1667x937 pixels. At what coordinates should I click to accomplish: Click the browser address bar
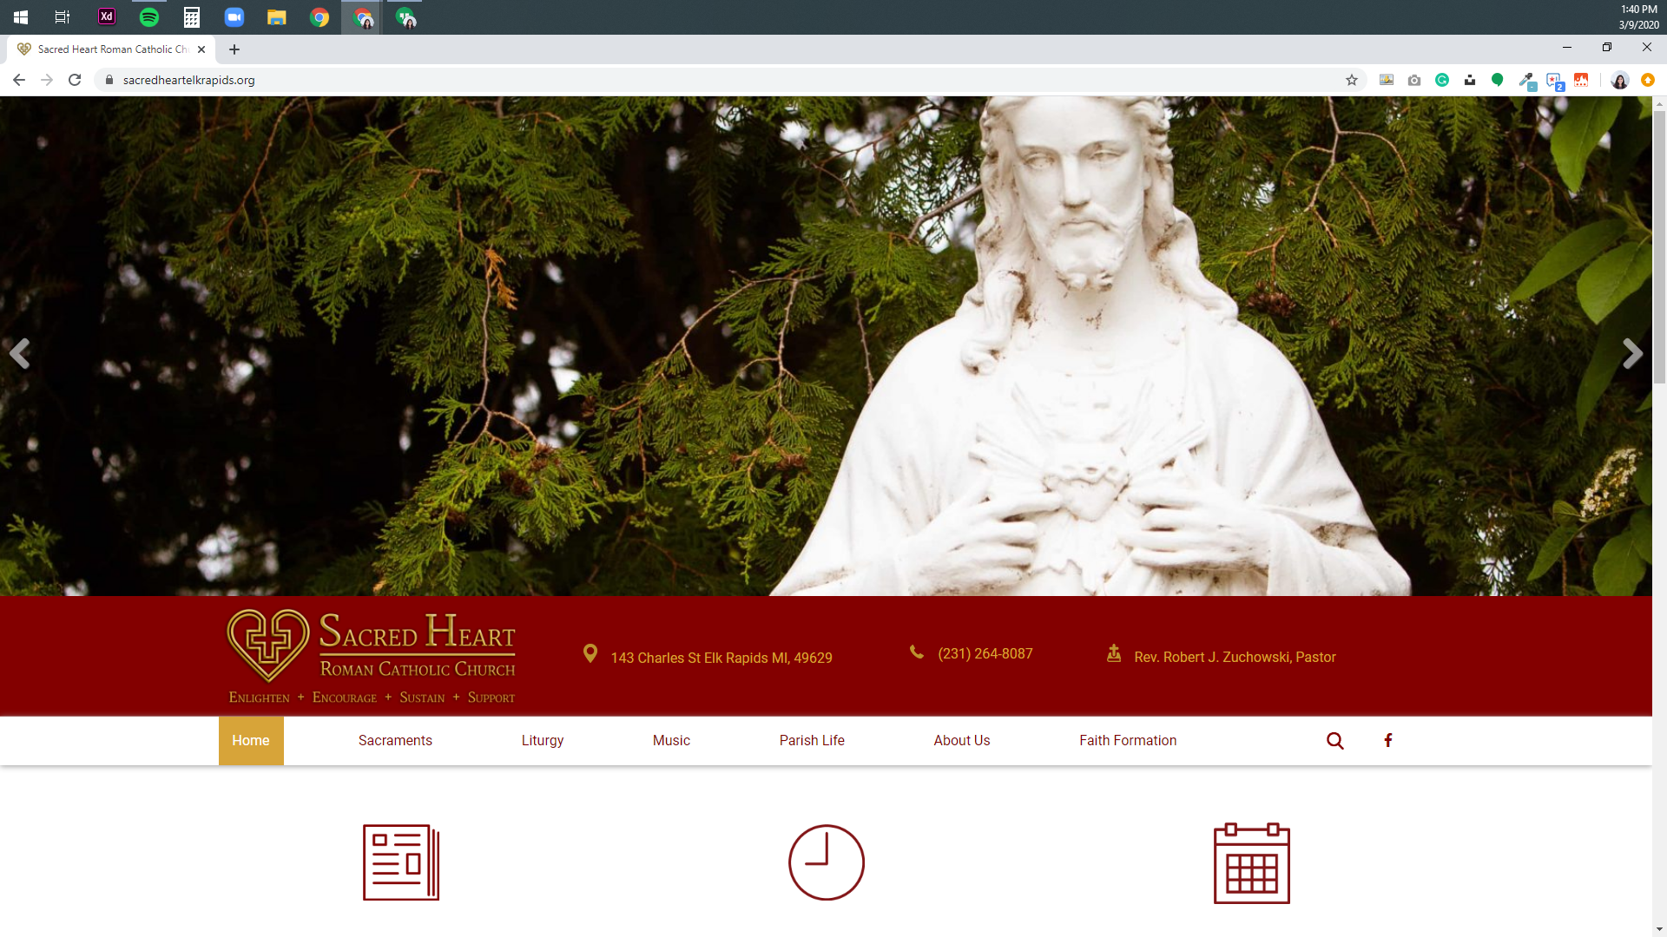(695, 80)
